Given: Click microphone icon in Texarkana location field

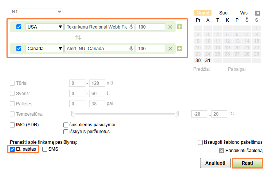Looking at the screenshot, I should pyautogui.click(x=131, y=27).
